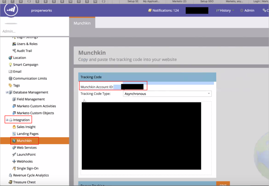Viewport: 269px width, 186px height.
Task: Open Field Management in the tree
Action: pyautogui.click(x=30, y=99)
